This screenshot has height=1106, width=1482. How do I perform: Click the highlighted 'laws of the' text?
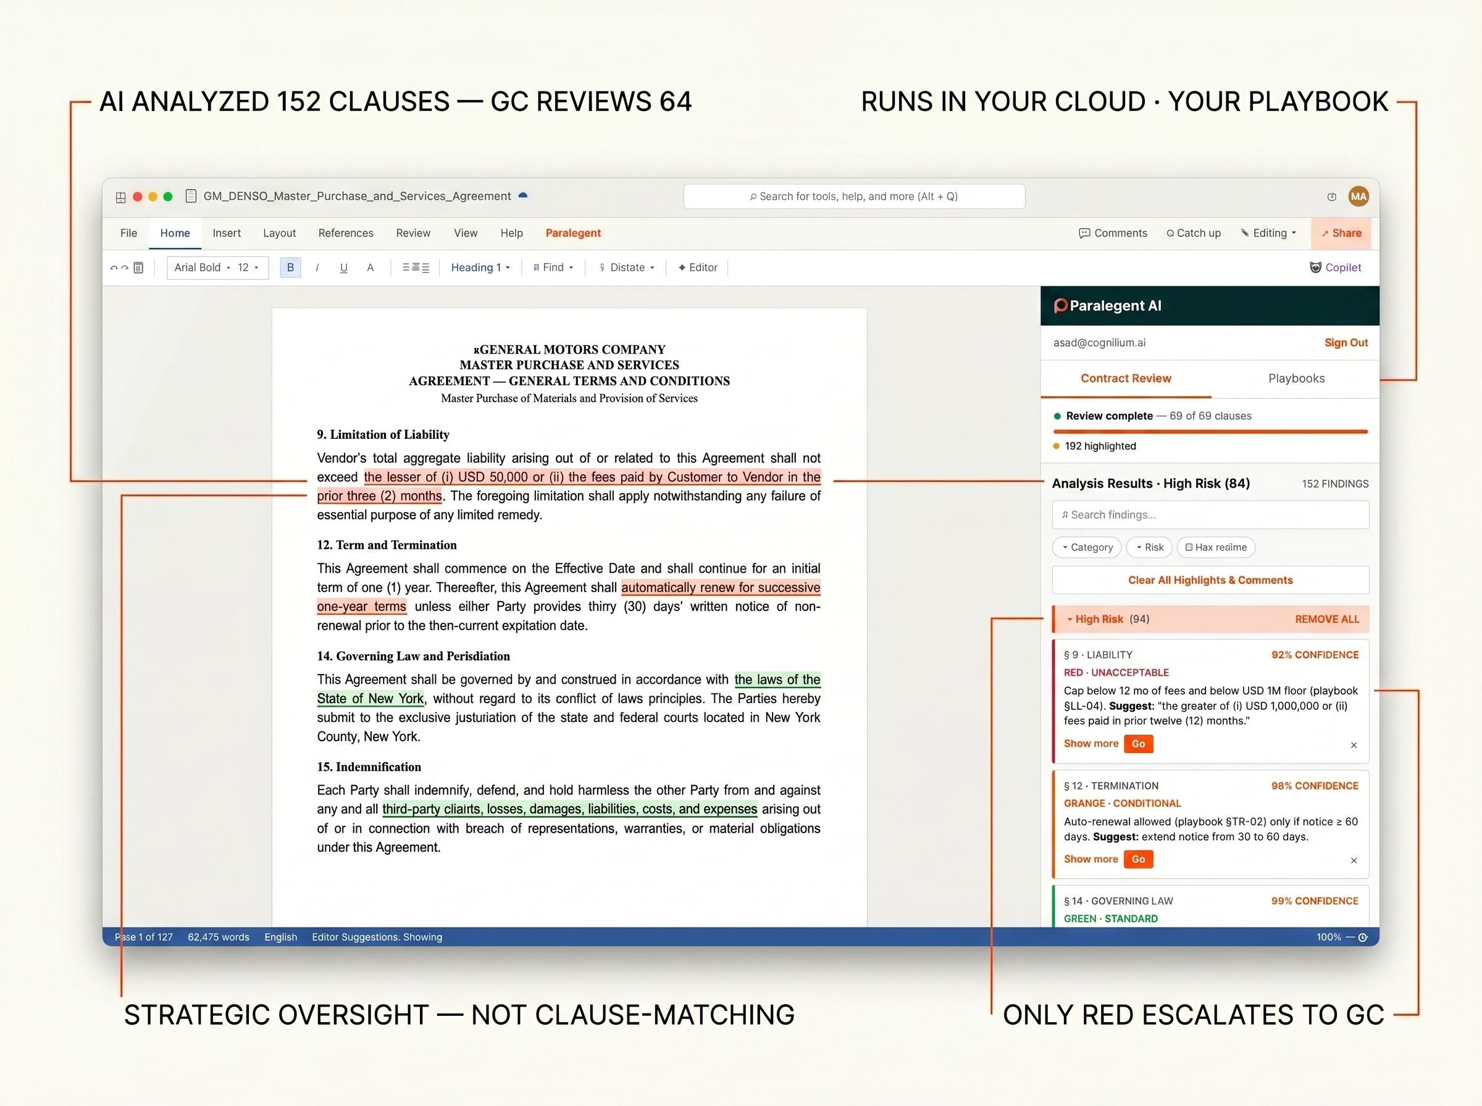(x=777, y=680)
